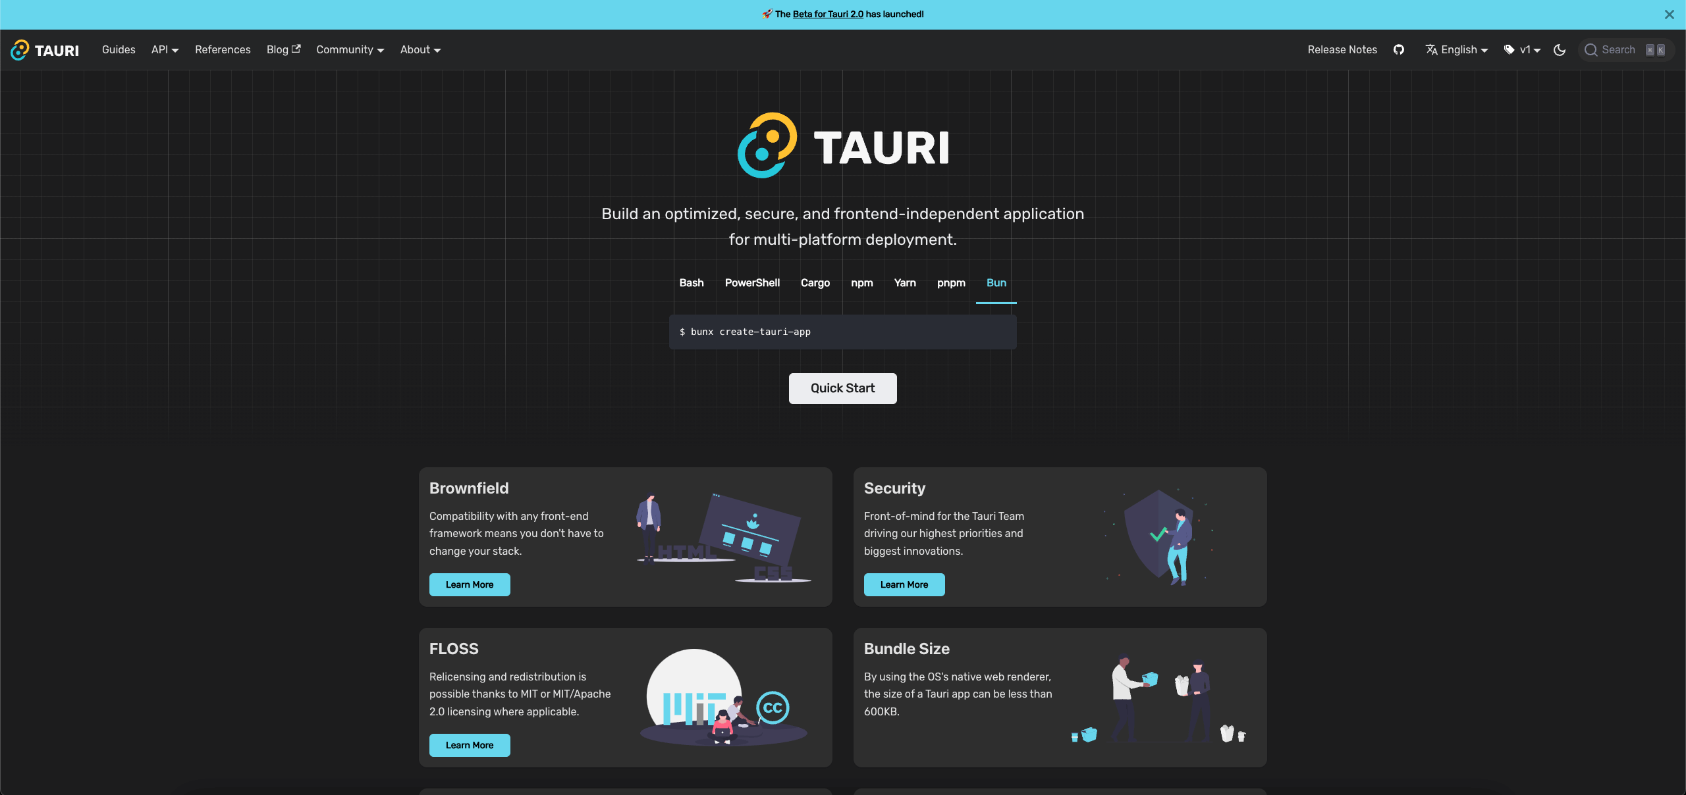Screen dimensions: 1686x795
Task: Toggle dark mode with the moon icon
Action: (x=1560, y=50)
